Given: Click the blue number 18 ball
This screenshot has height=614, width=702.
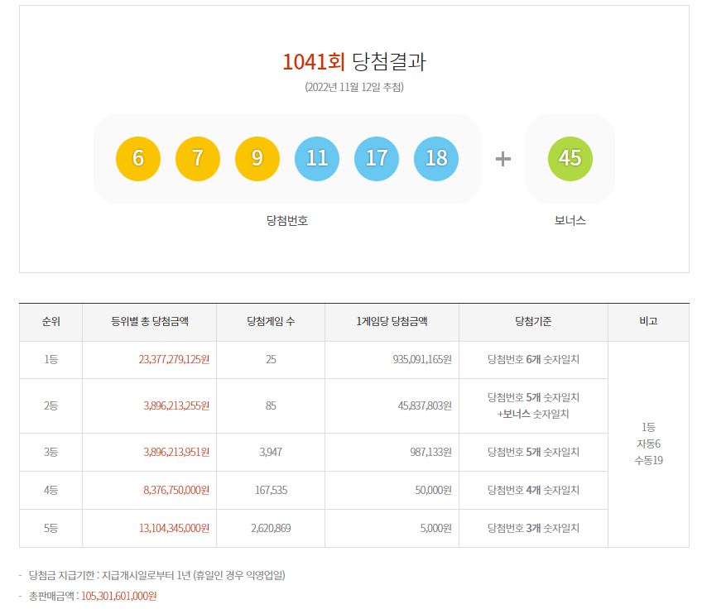Looking at the screenshot, I should coord(436,158).
